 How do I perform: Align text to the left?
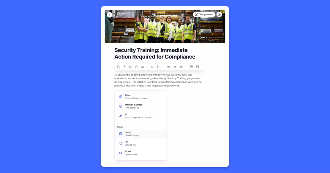[169, 67]
